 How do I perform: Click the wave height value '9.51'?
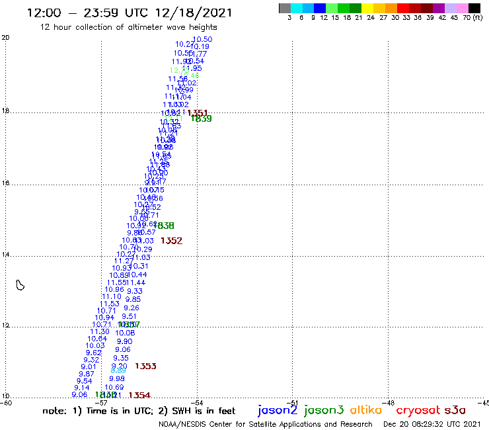coord(129,316)
